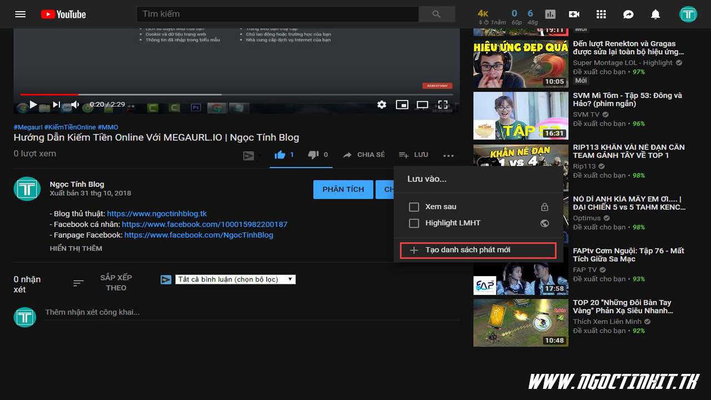The height and width of the screenshot is (400, 711).
Task: Open TOP 20 Những Đôi Bàn Tay Vàng thumbnail
Action: point(520,323)
